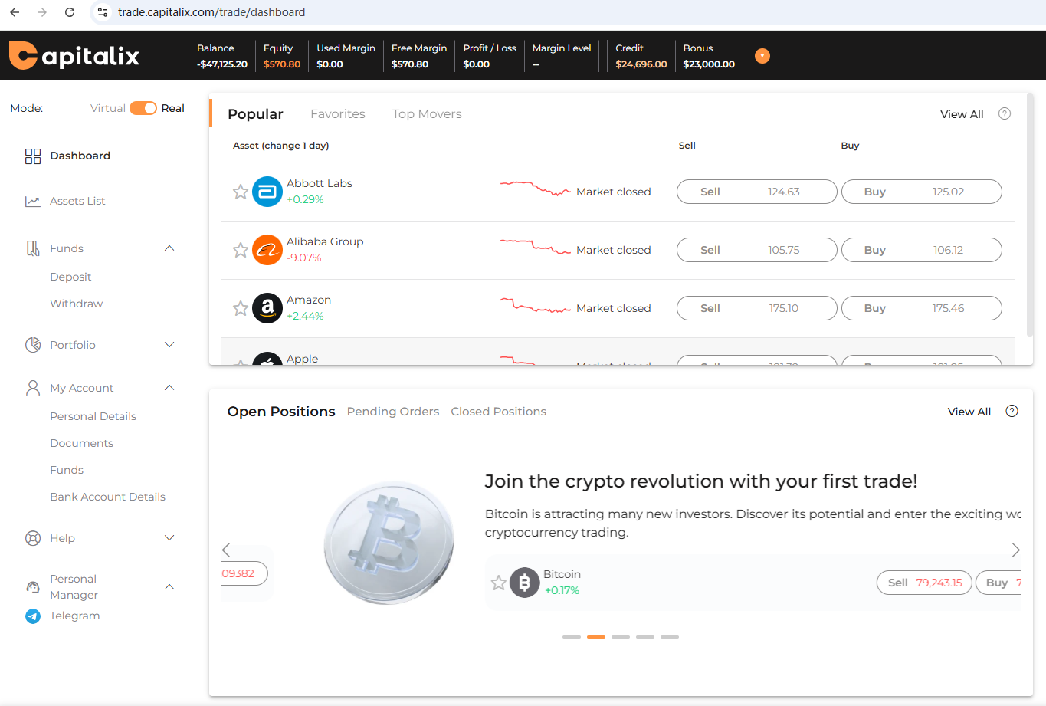Click the browser back arrow
Image resolution: width=1046 pixels, height=706 pixels.
pos(15,12)
